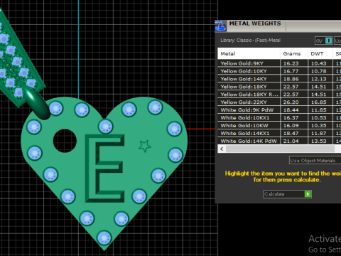
Task: Click the 13.53 DWT value
Action: [319, 142]
